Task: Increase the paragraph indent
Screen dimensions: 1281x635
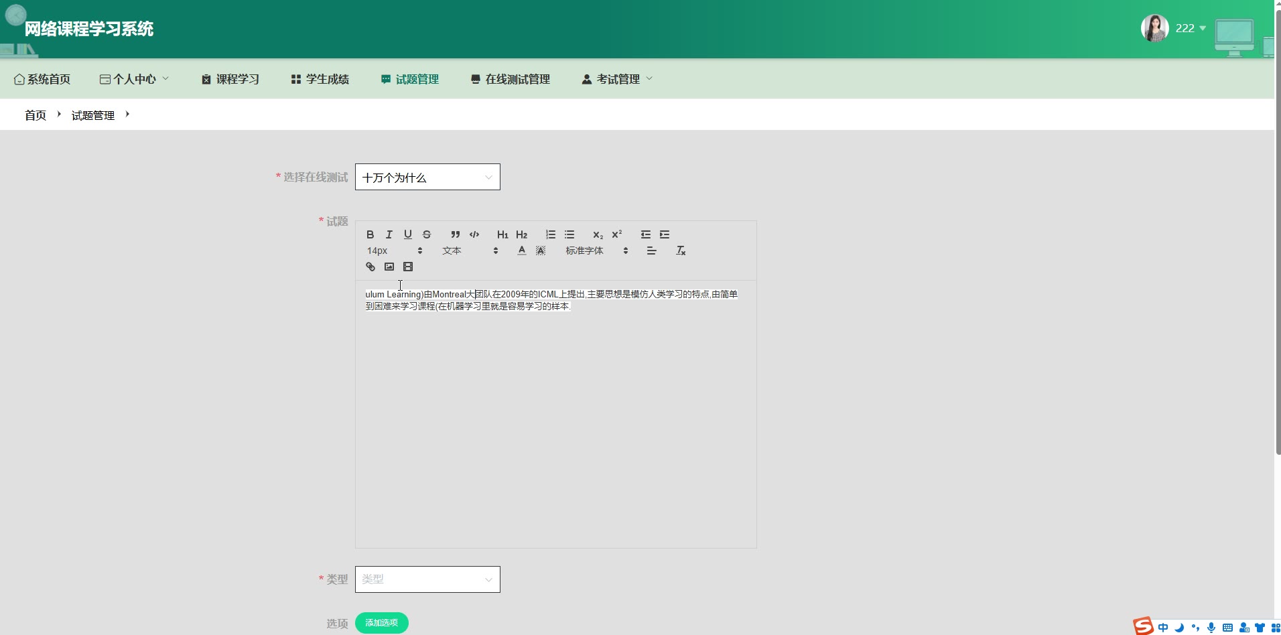Action: pos(665,234)
